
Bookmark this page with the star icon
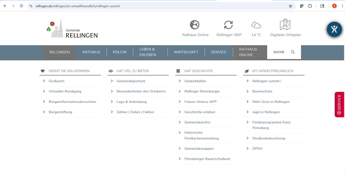pyautogui.click(x=291, y=6)
